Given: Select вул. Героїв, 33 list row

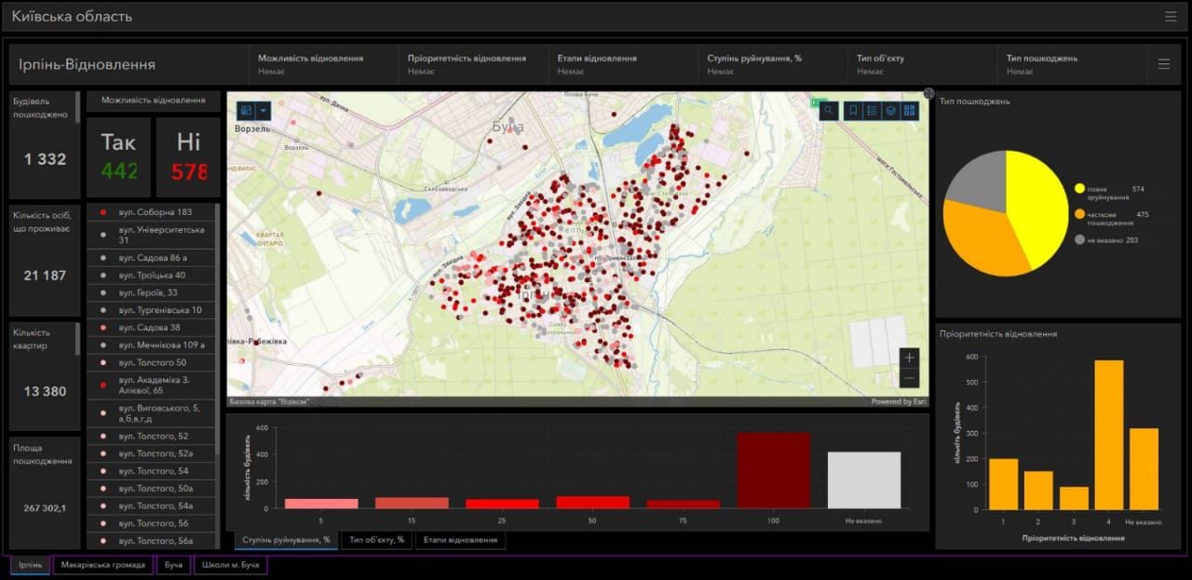Looking at the screenshot, I should coord(151,293).
